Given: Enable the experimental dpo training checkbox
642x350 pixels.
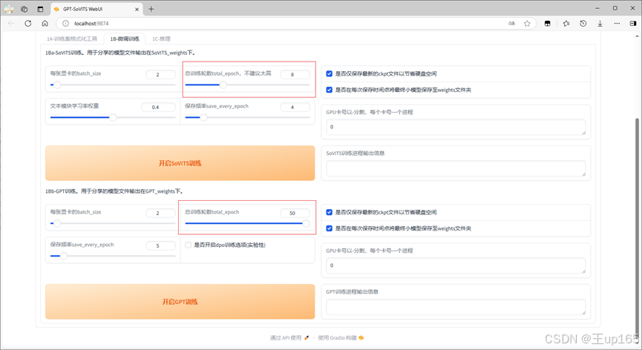Looking at the screenshot, I should tap(189, 245).
